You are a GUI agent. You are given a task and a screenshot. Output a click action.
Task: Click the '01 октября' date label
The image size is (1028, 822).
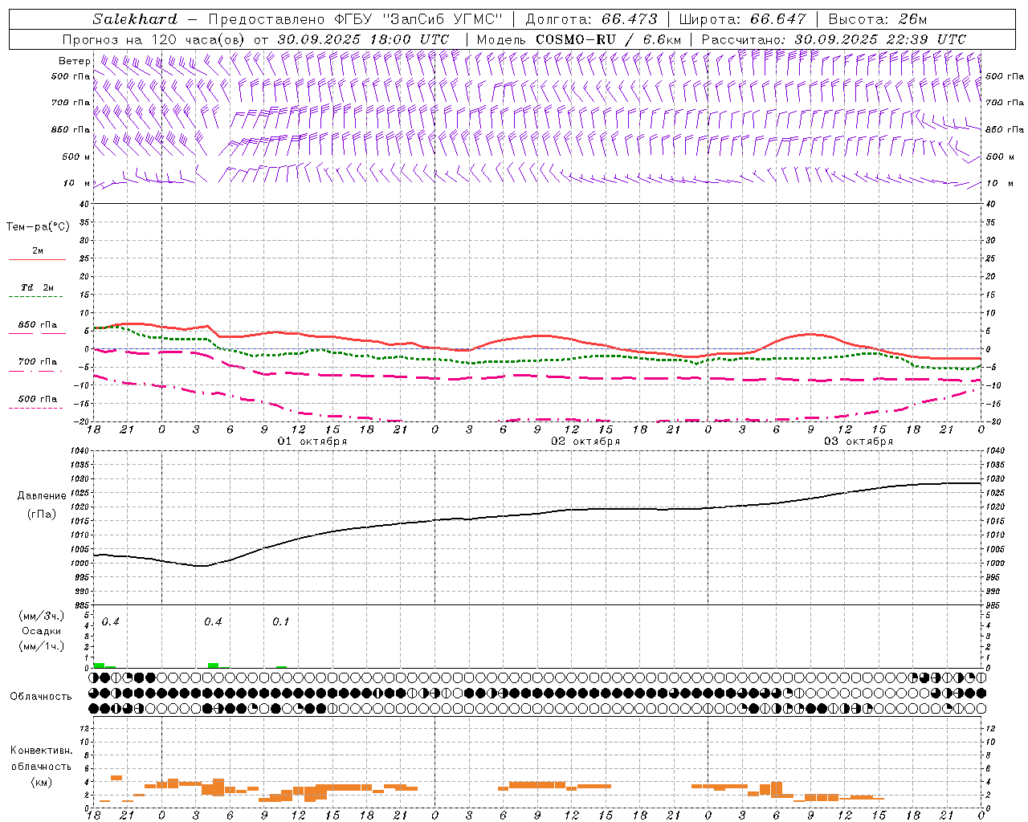click(312, 442)
